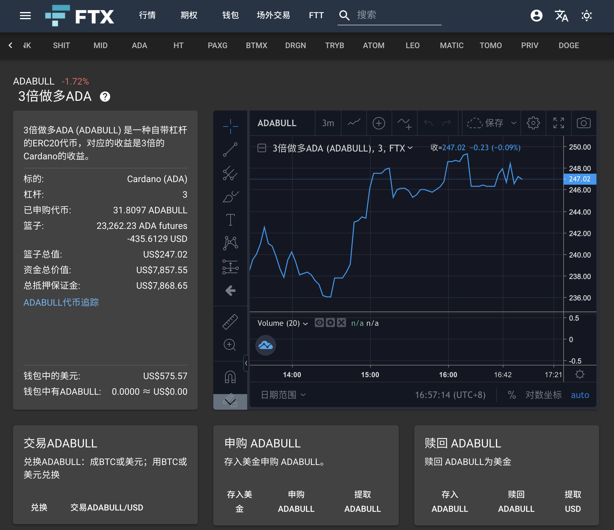Click 申购 ADABULL create button

coord(296,501)
